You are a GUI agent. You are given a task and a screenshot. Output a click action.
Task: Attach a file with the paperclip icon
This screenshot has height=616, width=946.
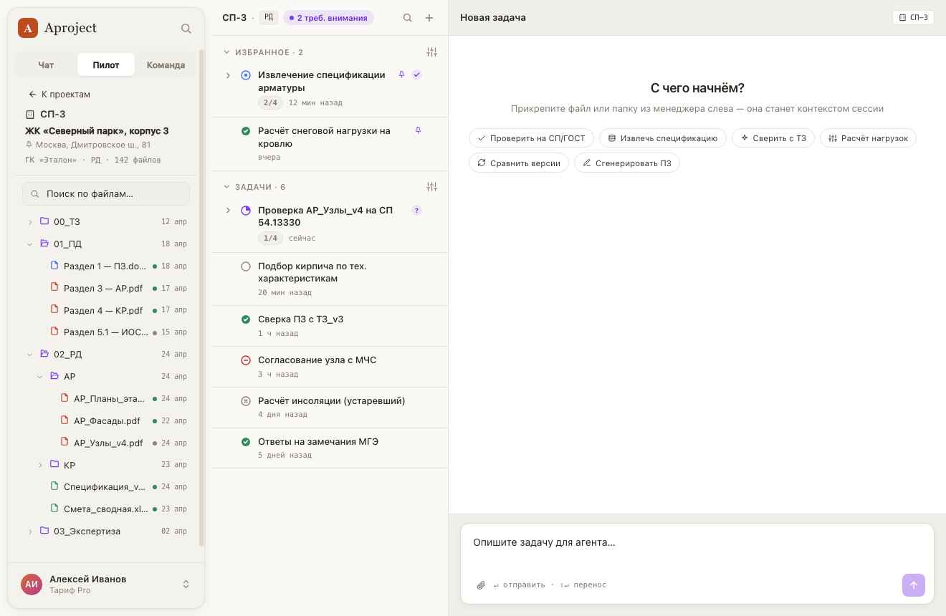pos(481,585)
